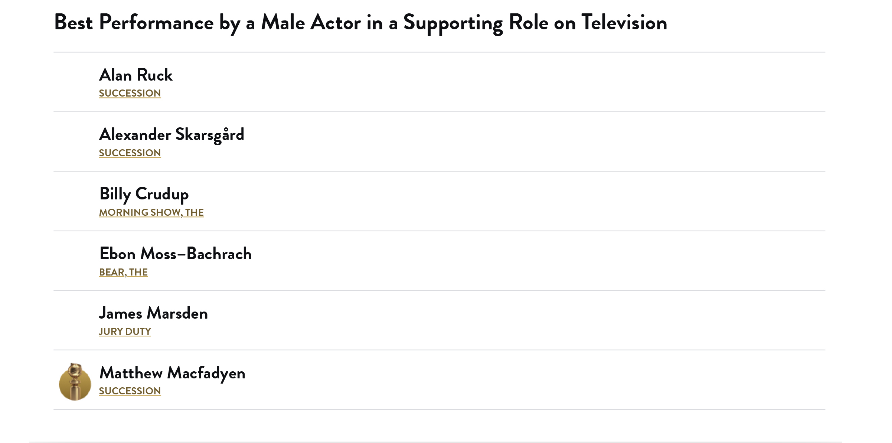
Task: Click the words 'Male Actor' in the heading
Action: pyautogui.click(x=311, y=23)
